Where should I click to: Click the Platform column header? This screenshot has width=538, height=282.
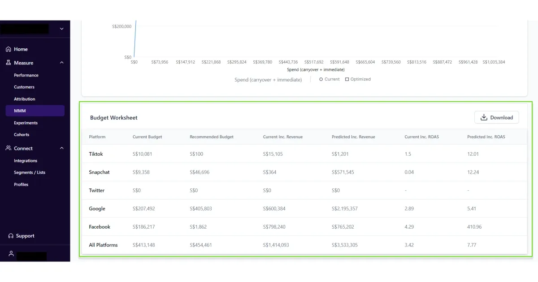tap(97, 137)
